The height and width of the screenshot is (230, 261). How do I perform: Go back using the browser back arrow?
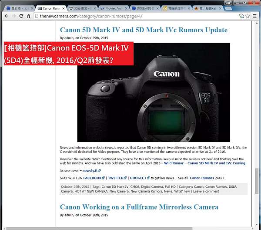point(7,16)
